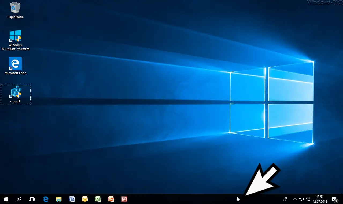Launch Edge from the taskbar
The width and height of the screenshot is (343, 204).
coord(46,199)
